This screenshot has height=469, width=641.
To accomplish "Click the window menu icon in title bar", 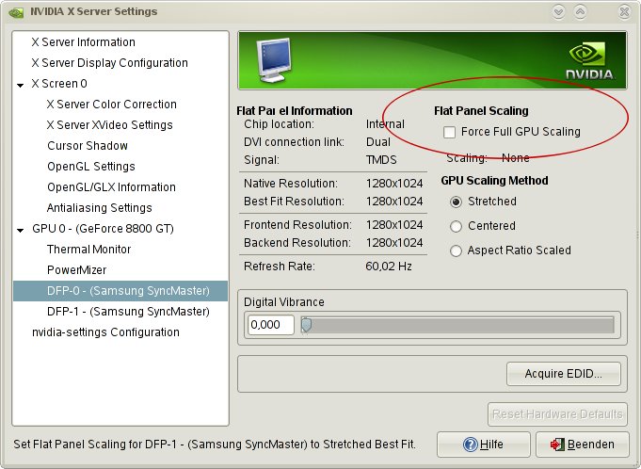I will [14, 11].
